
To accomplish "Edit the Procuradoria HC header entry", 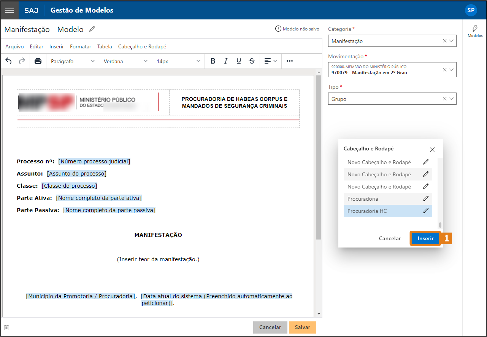I will click(426, 211).
